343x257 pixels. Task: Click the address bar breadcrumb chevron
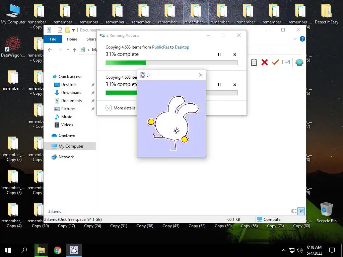tap(88, 50)
